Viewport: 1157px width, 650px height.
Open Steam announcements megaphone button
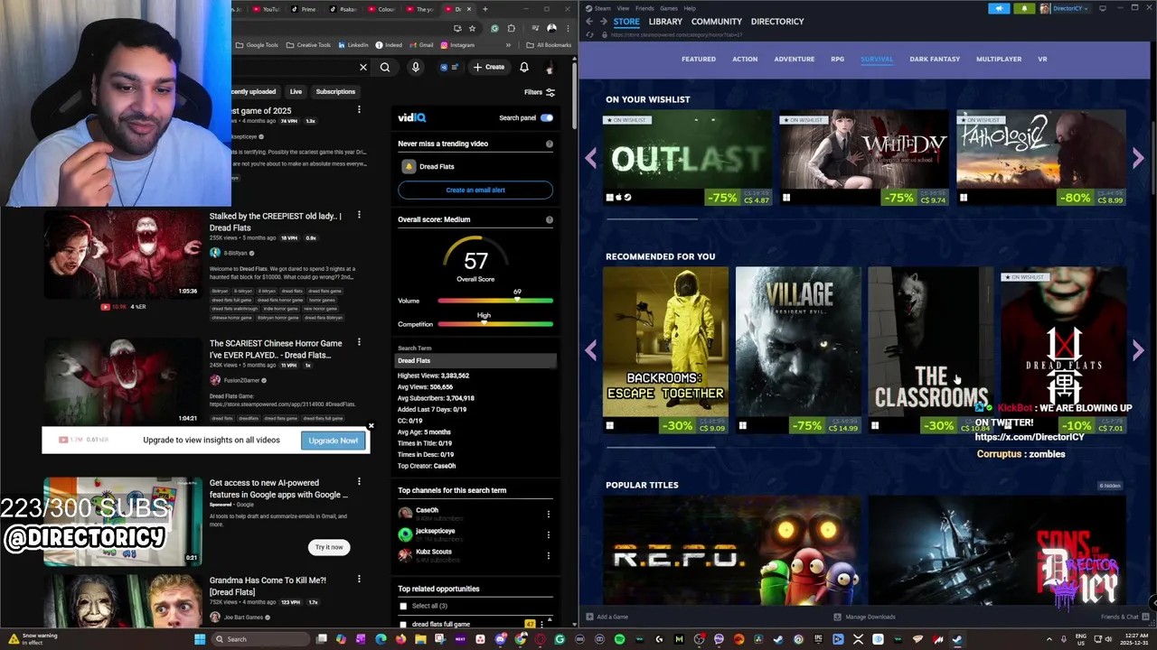1000,8
